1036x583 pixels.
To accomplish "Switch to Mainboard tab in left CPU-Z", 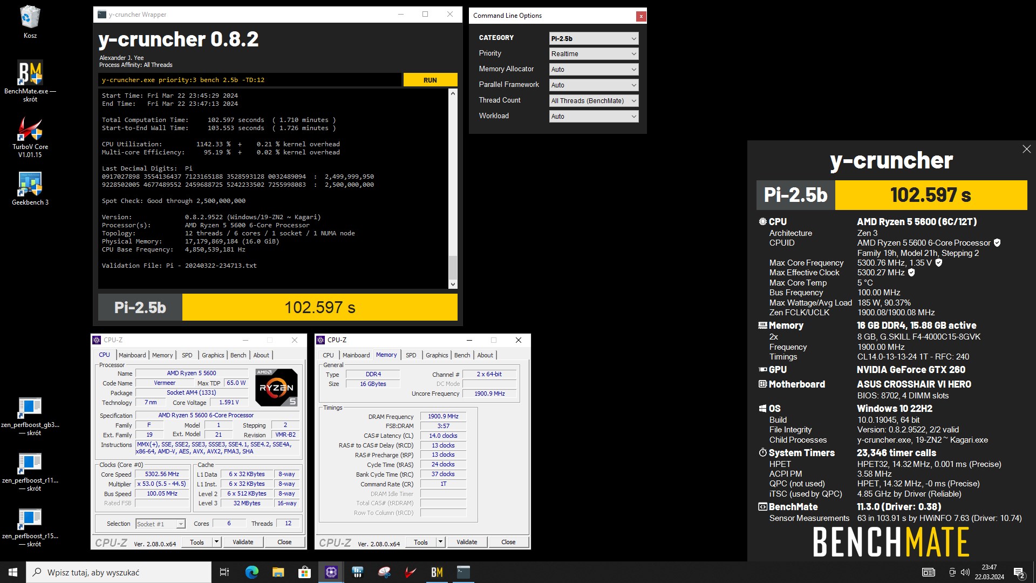I will click(132, 355).
